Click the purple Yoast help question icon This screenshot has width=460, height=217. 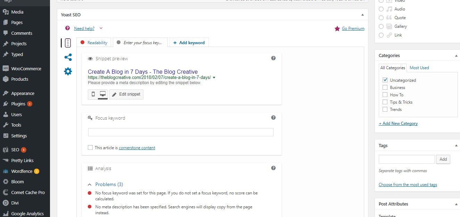click(67, 28)
